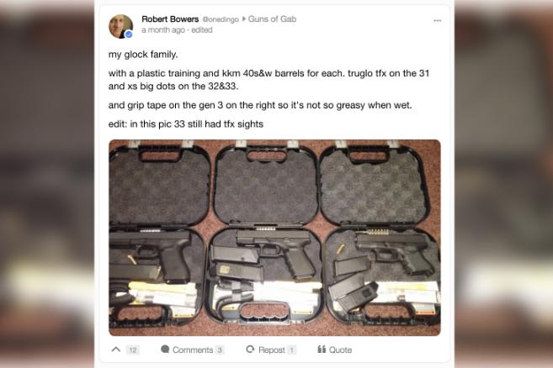Screen dimensions: 553x368
Task: Go to the Guns of Gab group
Action: 272,19
